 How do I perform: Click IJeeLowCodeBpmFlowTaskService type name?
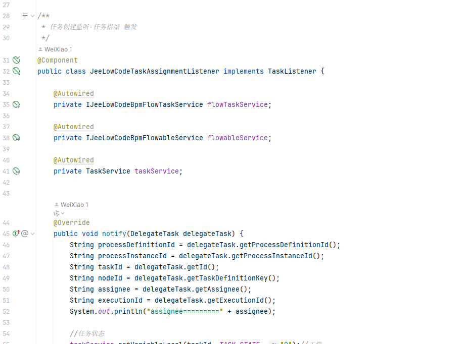(144, 104)
